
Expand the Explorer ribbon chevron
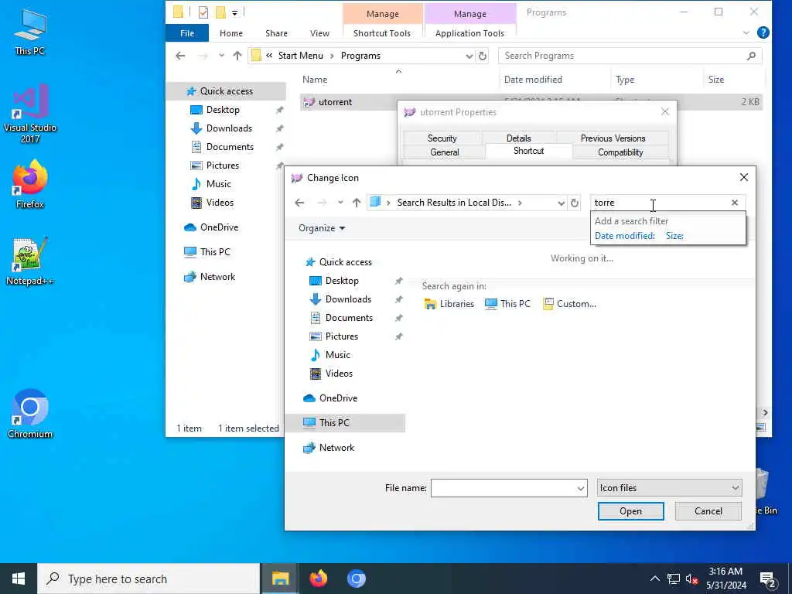746,32
